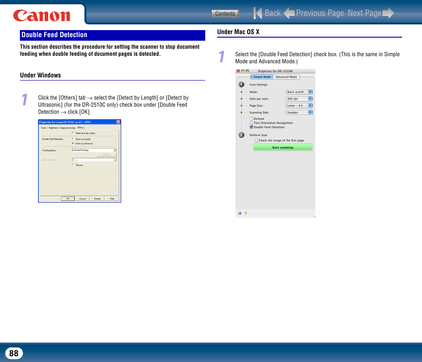This screenshot has width=422, height=362.
Task: Click the yellow minimize dot of DR-2510M window
Action: (243, 71)
